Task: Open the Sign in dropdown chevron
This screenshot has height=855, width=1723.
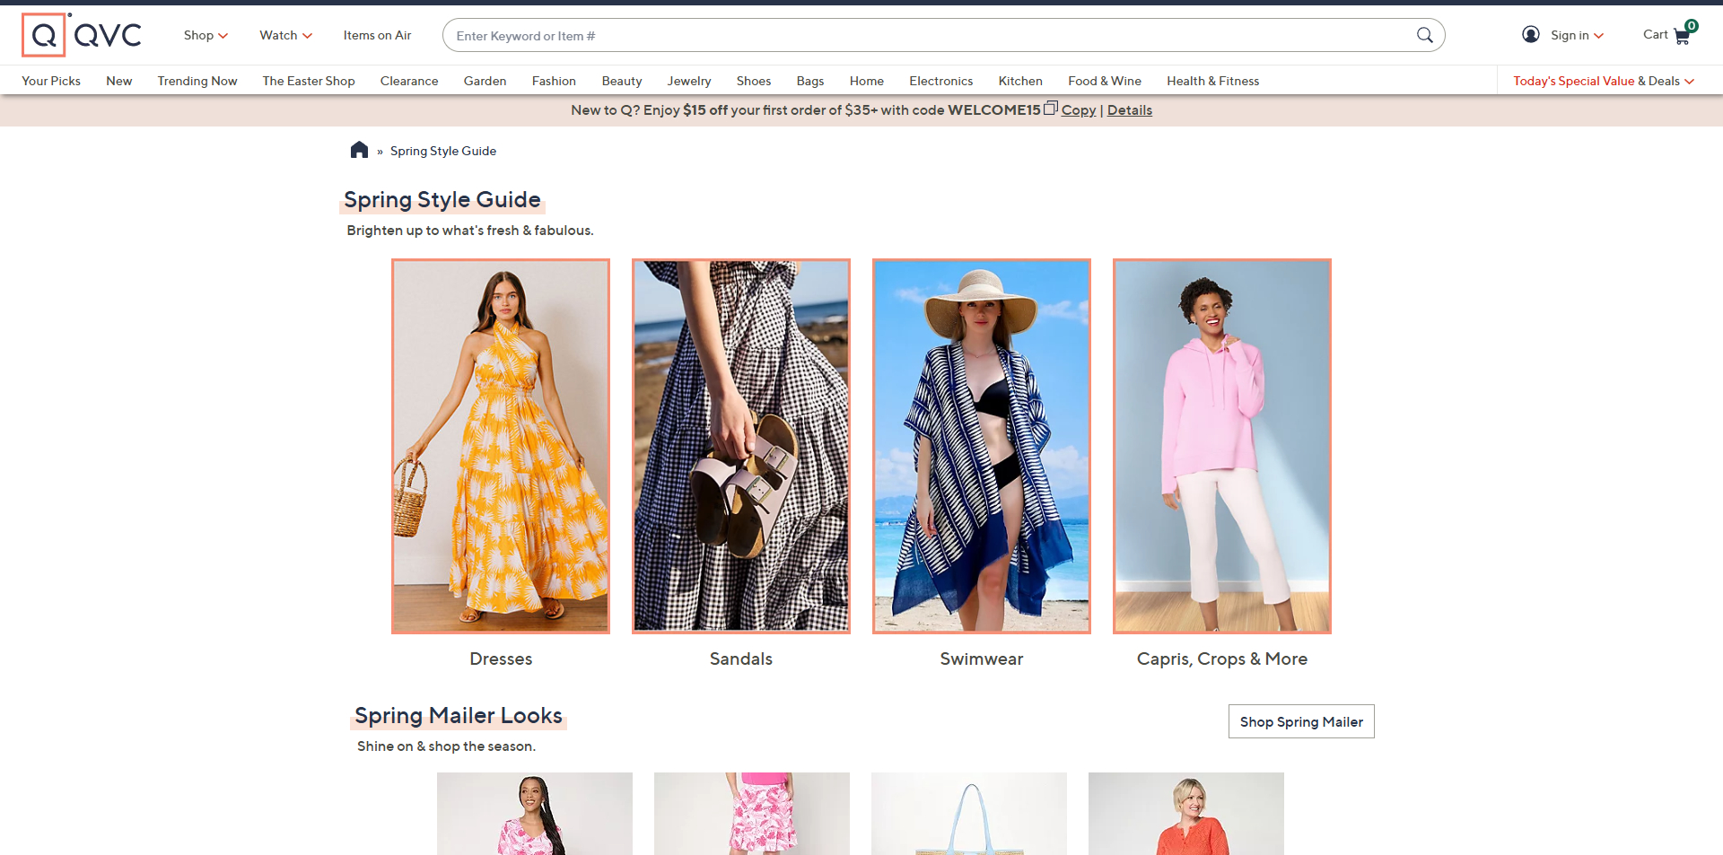Action: pos(1599,35)
